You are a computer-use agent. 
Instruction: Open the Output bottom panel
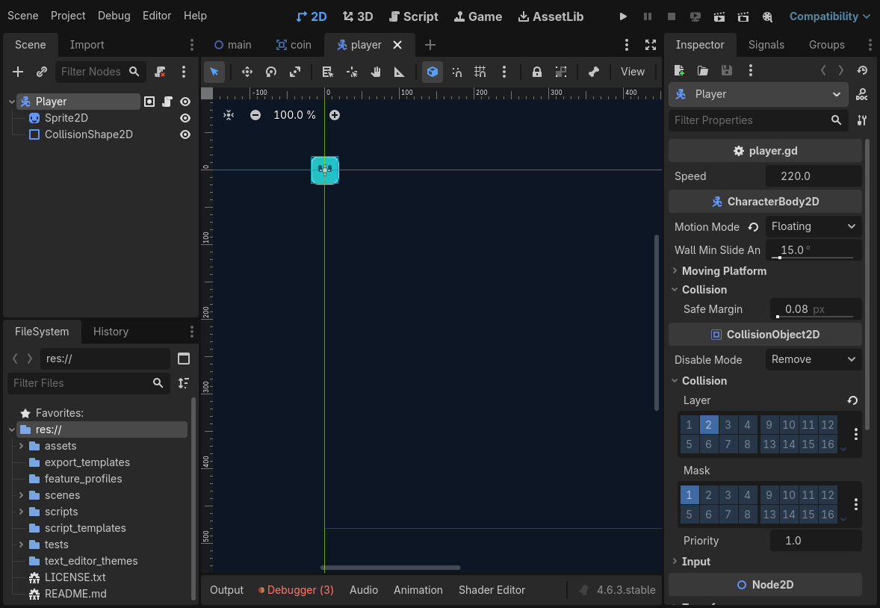click(x=227, y=590)
